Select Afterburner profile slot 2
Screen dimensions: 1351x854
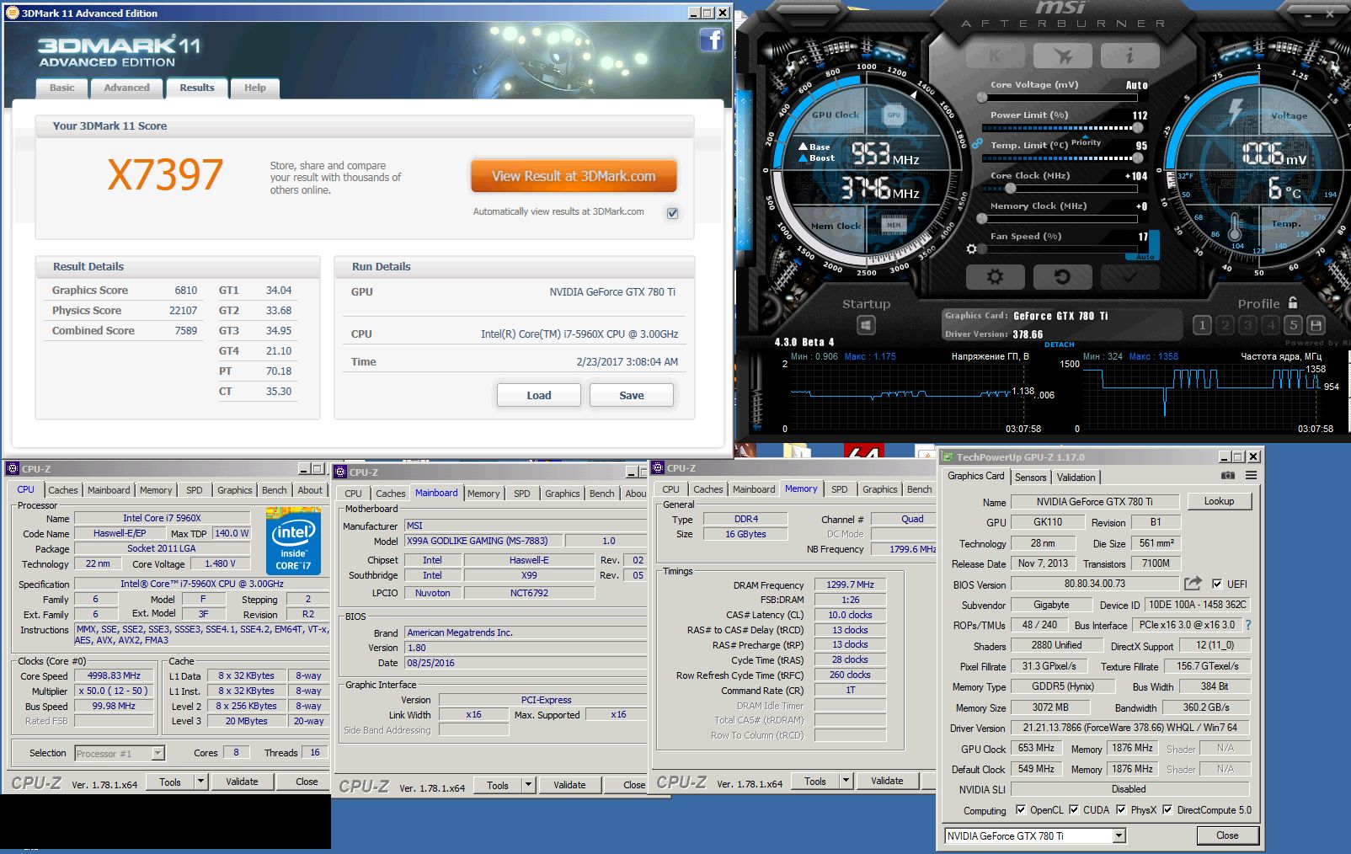pos(1226,325)
